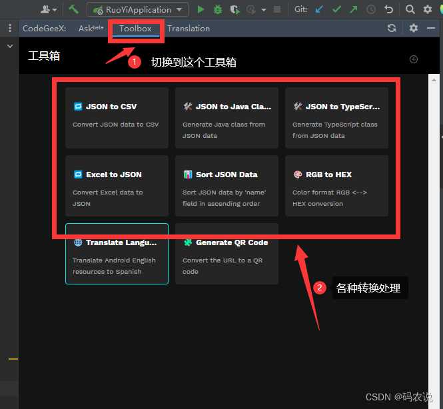Start debugging with the bug icon

click(x=218, y=9)
